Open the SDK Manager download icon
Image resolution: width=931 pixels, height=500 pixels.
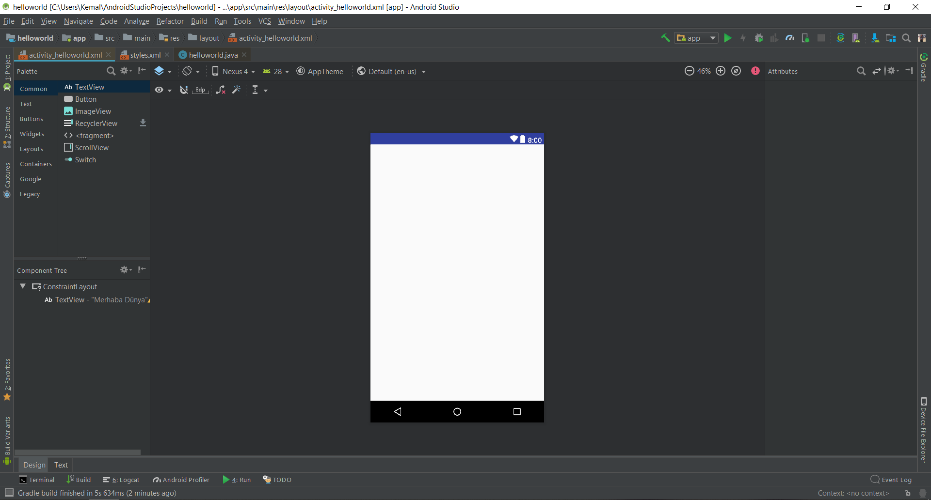pyautogui.click(x=875, y=38)
